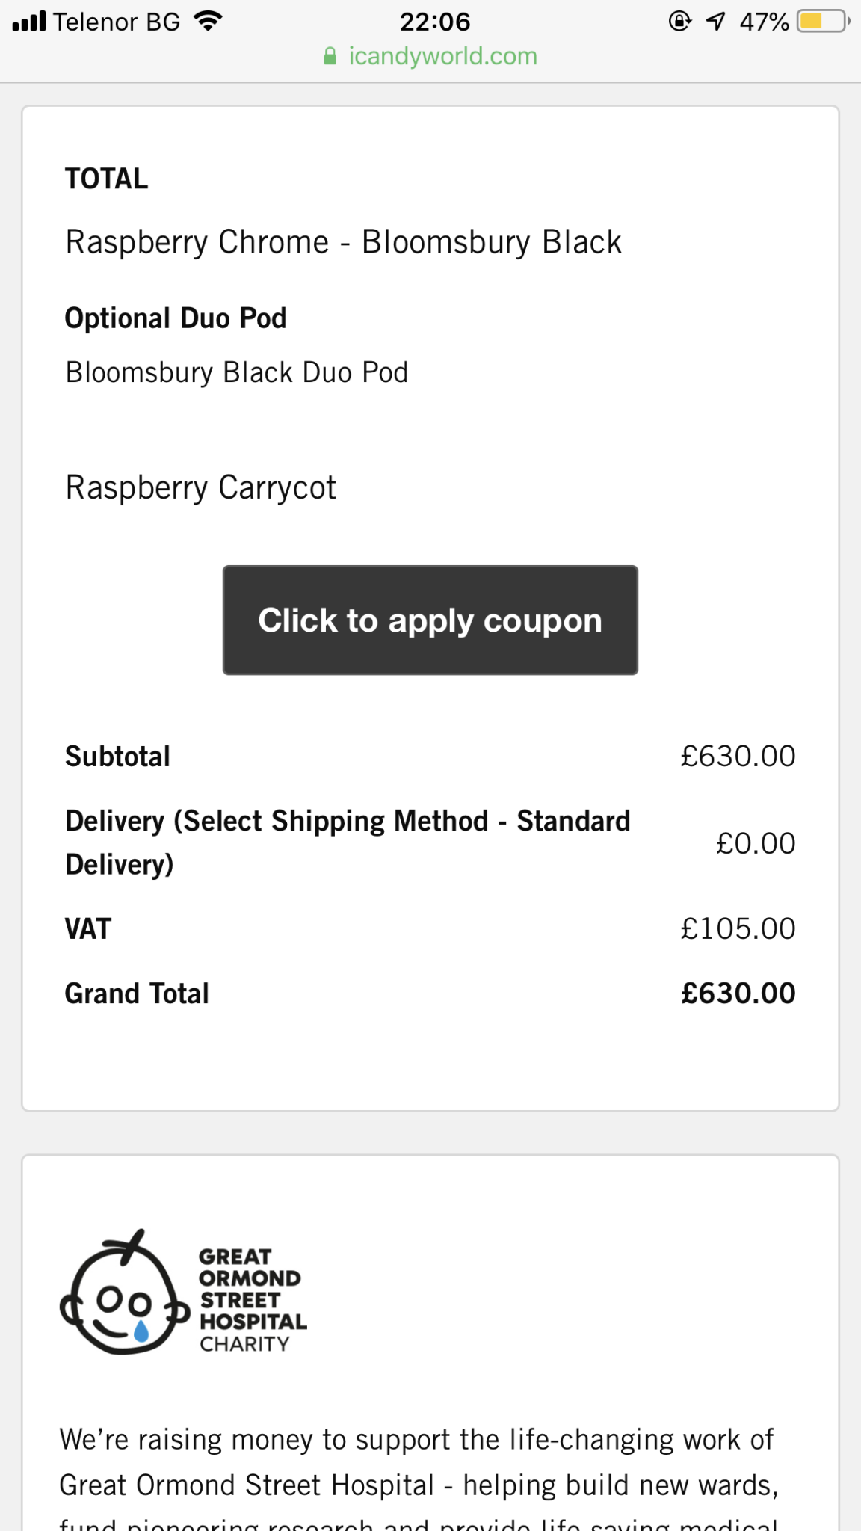Tap the clock showing 22:06
The width and height of the screenshot is (861, 1531).
(434, 22)
